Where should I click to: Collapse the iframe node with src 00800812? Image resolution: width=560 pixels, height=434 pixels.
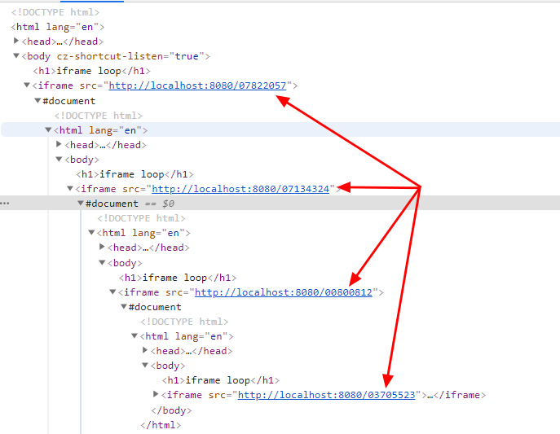[x=113, y=292]
